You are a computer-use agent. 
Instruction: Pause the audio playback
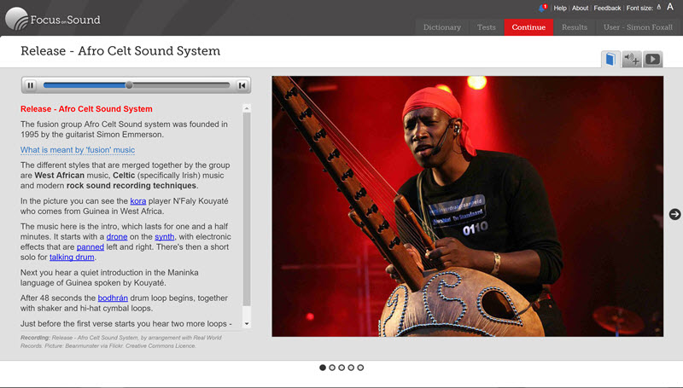[30, 85]
